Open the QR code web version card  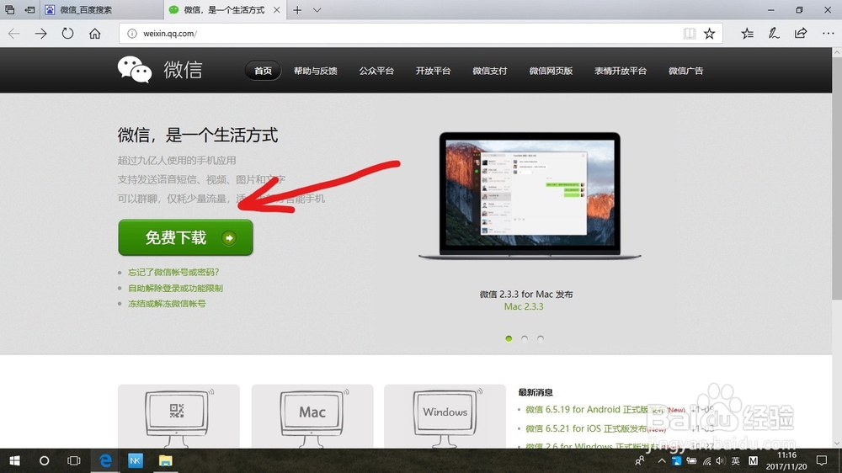click(x=179, y=416)
